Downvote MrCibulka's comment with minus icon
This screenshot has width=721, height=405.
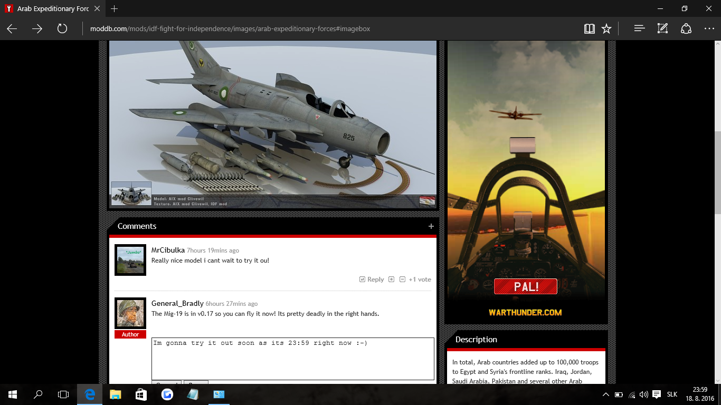click(x=402, y=279)
